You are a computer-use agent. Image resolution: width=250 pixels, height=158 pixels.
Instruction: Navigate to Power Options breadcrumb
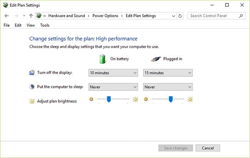tap(105, 16)
